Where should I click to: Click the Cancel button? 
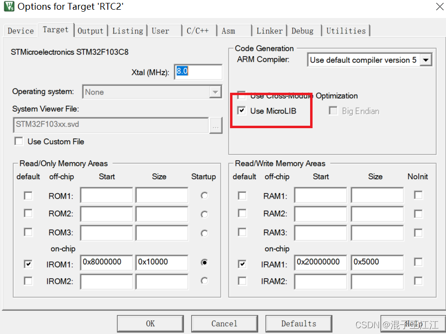pos(224,323)
